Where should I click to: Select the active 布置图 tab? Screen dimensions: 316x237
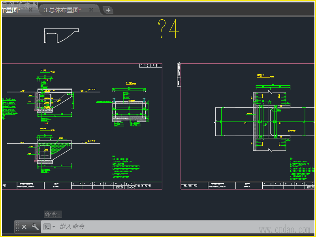11,10
